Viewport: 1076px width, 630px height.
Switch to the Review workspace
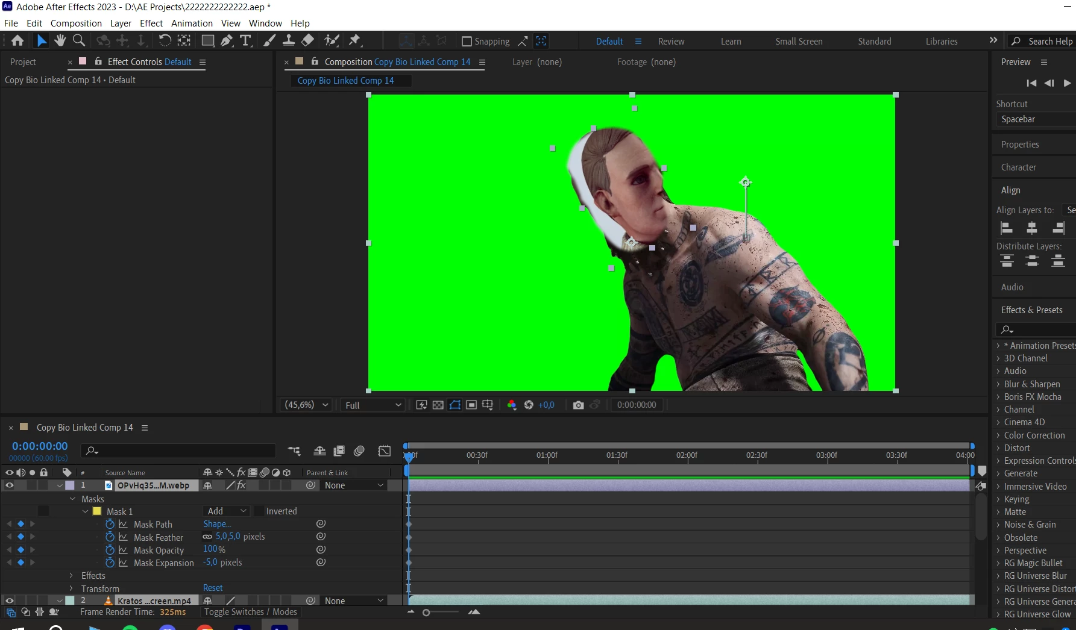pos(671,41)
